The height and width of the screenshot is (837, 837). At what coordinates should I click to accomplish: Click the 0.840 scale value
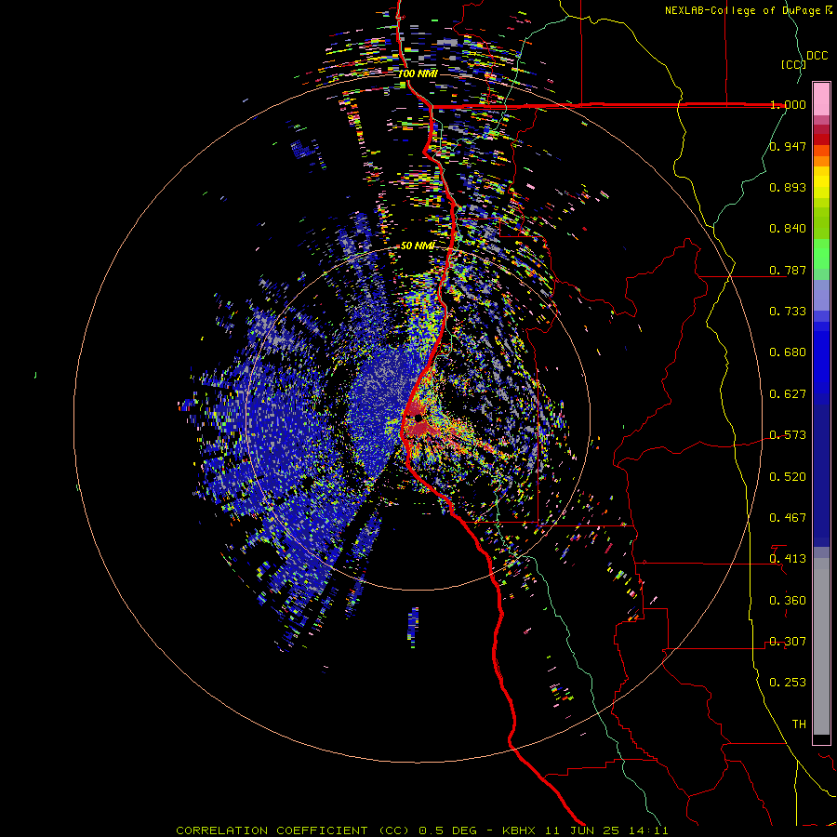coord(788,229)
